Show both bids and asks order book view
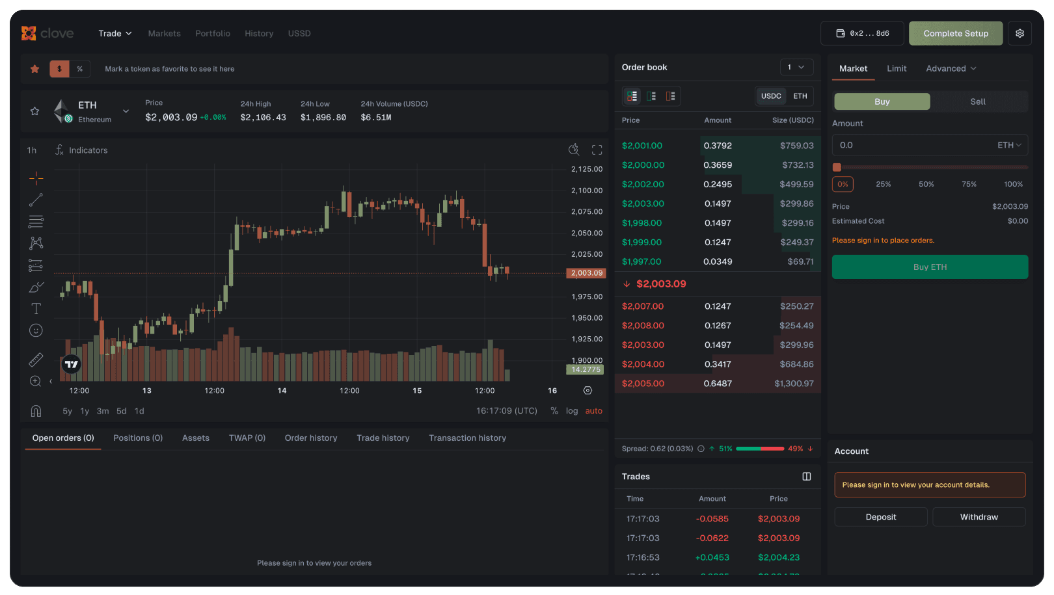Image resolution: width=1054 pixels, height=595 pixels. click(x=632, y=96)
